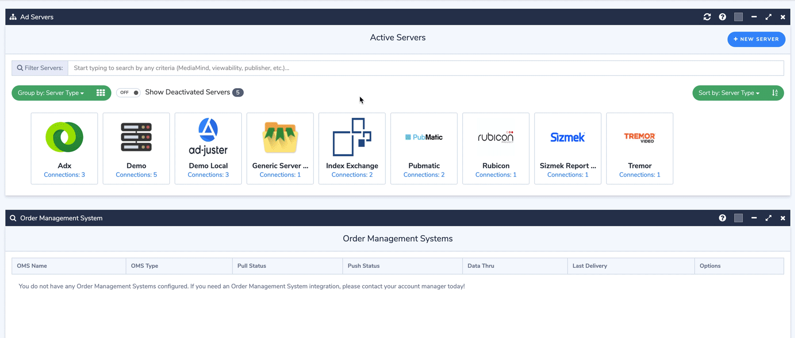This screenshot has height=338, width=795.
Task: Open Group by Server Type dropdown
Action: 51,93
